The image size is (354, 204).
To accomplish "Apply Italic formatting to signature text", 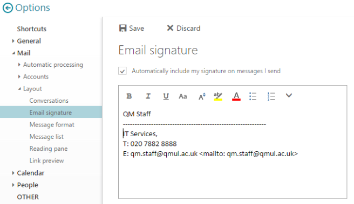I will (148, 96).
